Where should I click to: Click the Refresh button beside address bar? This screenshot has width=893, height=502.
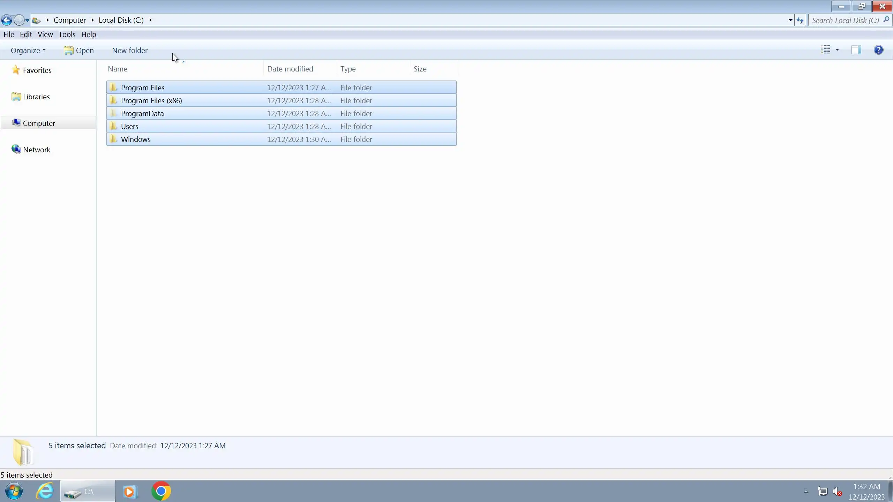[x=800, y=20]
